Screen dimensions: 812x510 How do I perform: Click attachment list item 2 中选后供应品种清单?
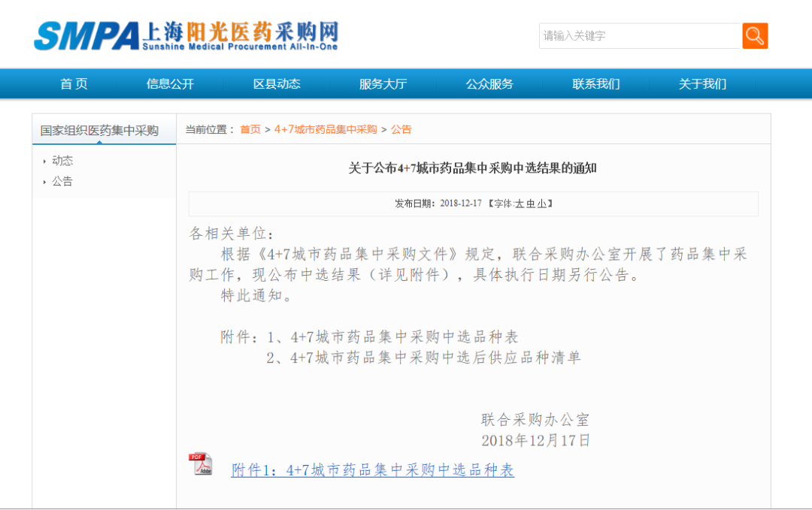point(423,358)
